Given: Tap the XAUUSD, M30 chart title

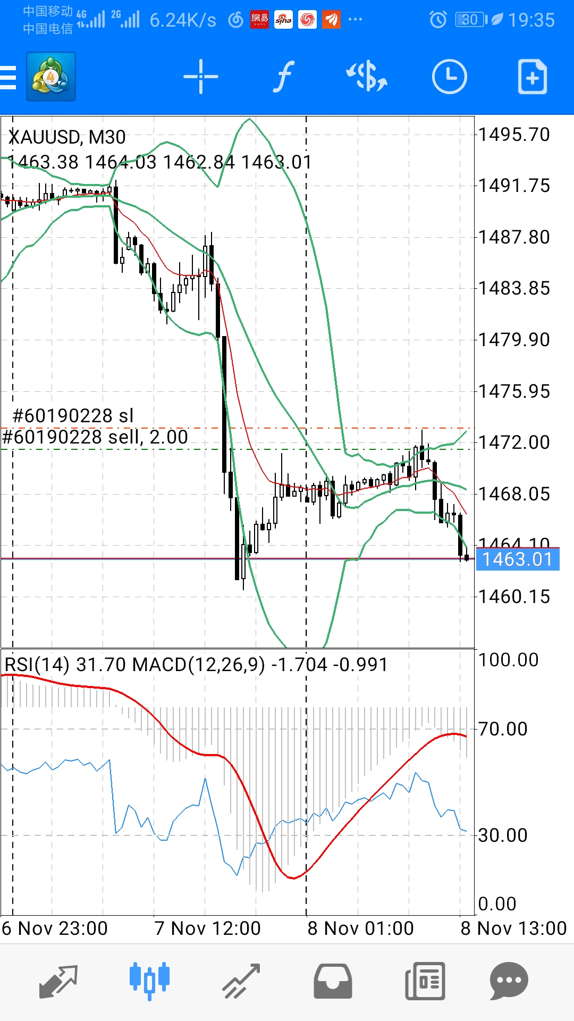Looking at the screenshot, I should tap(67, 137).
